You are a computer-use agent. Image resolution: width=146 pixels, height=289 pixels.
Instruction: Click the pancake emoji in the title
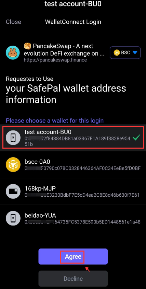(28, 46)
